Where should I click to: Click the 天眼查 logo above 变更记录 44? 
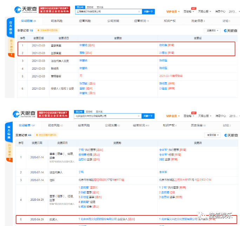(24, 114)
